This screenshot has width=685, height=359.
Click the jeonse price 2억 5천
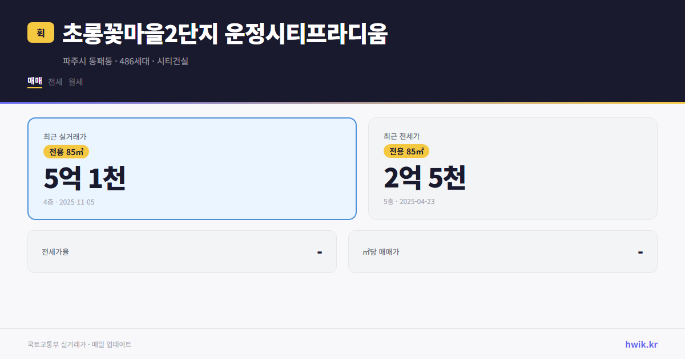tap(425, 179)
